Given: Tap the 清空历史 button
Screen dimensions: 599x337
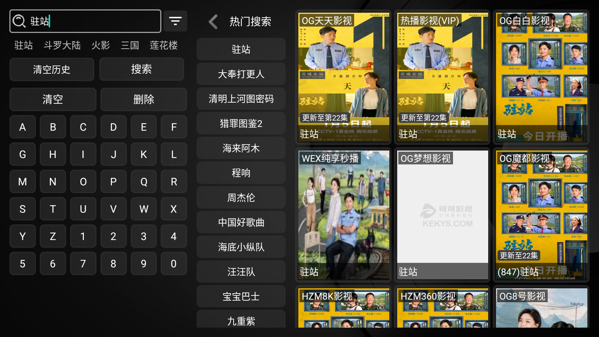Looking at the screenshot, I should point(52,69).
